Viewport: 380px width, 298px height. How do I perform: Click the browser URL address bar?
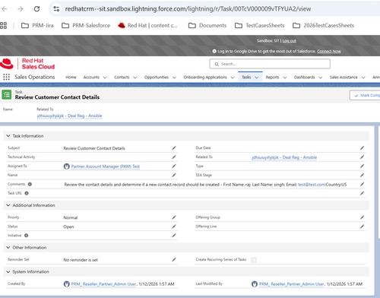click(x=188, y=9)
